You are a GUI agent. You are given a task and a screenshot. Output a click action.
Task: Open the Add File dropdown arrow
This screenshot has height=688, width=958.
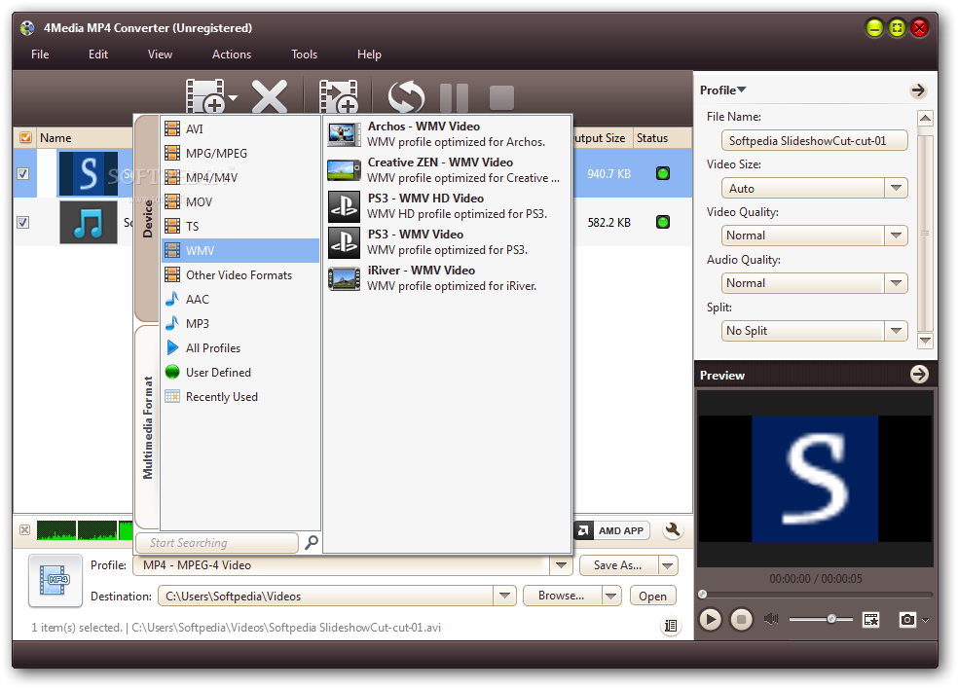coord(233,97)
